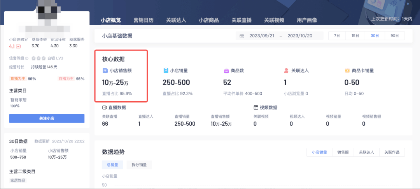Open the 用户画像 tab
This screenshot has height=189, width=420.
tap(307, 20)
